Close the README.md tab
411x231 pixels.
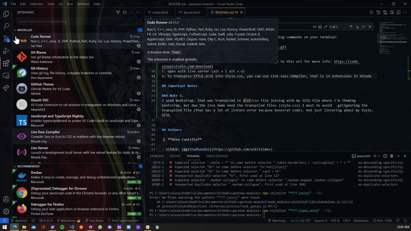click(x=241, y=12)
